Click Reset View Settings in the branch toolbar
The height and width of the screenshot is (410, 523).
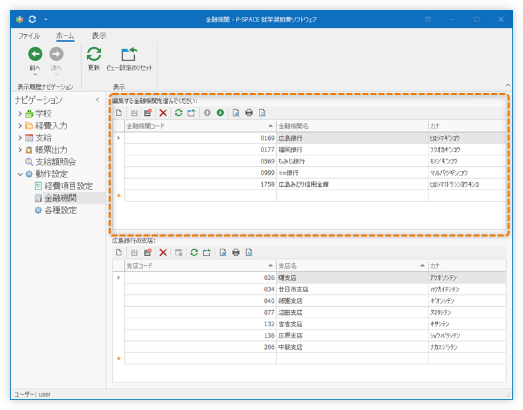click(x=207, y=253)
